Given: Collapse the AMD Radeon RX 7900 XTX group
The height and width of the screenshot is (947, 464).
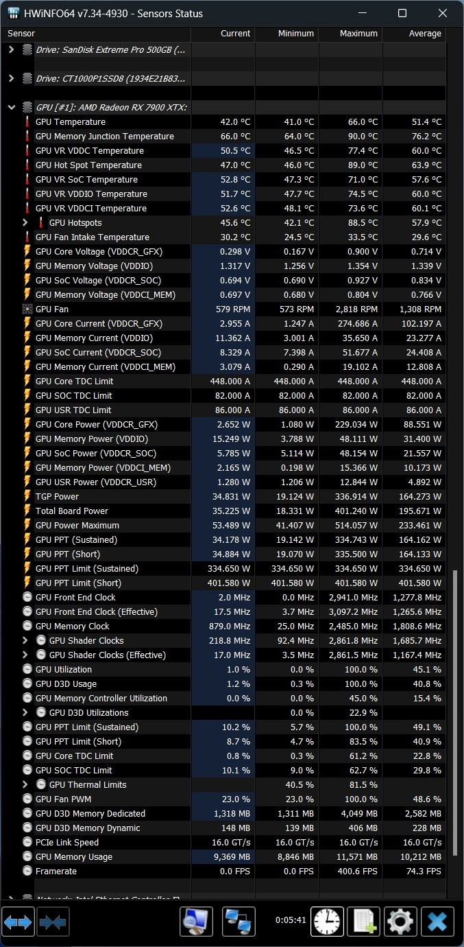Looking at the screenshot, I should (11, 108).
